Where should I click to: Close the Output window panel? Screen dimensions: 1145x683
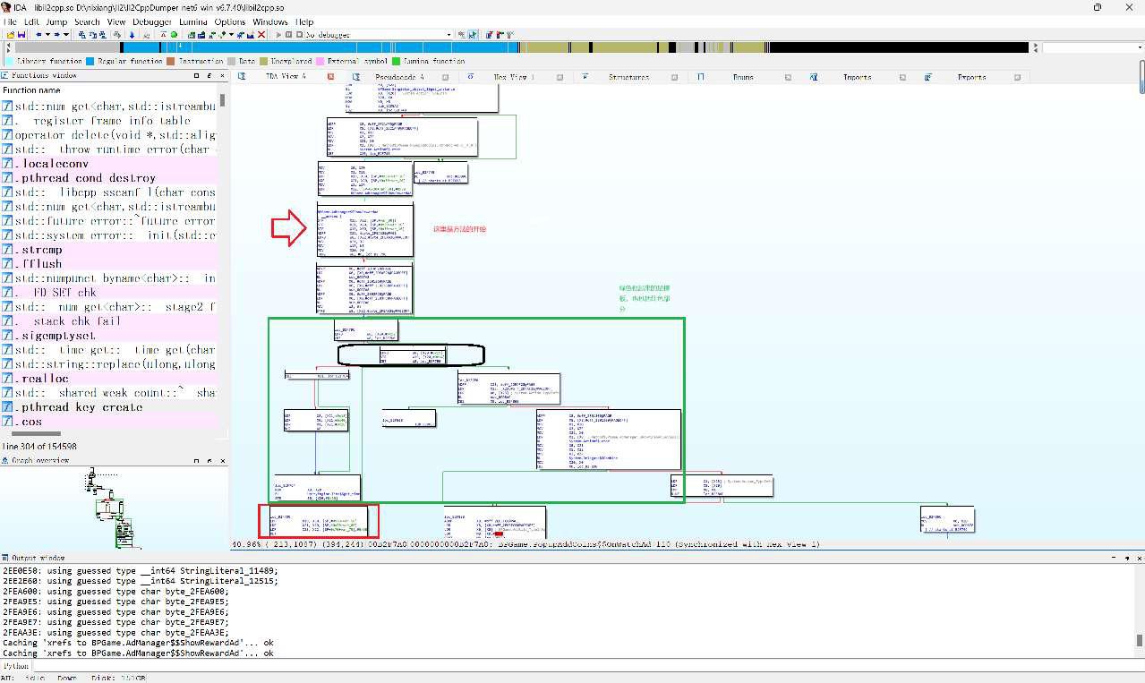click(1140, 558)
